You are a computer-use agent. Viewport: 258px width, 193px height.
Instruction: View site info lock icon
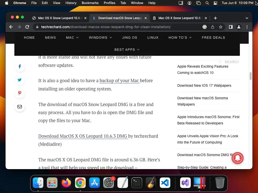click(37, 27)
